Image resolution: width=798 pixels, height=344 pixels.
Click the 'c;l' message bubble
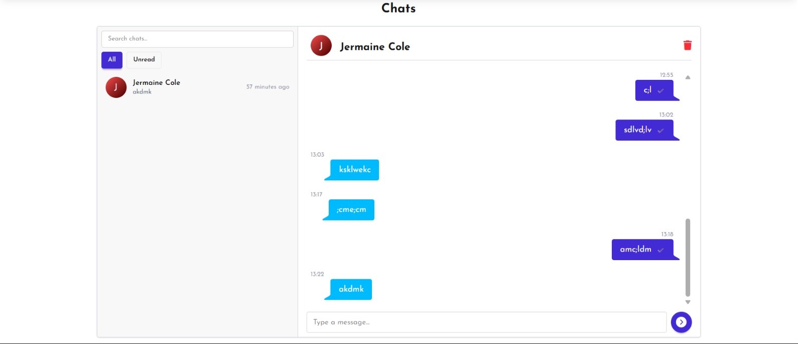[654, 90]
